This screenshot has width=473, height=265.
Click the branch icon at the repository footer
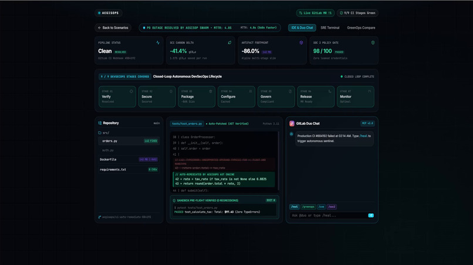pos(100,217)
